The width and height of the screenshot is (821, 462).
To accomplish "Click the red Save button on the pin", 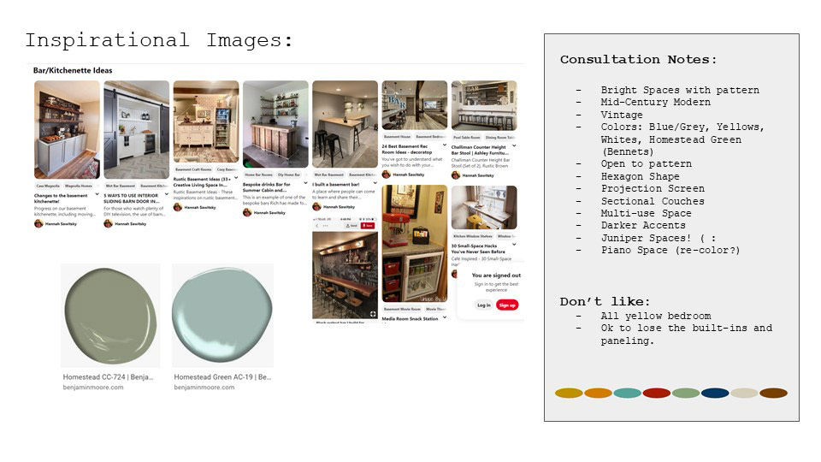I will [369, 225].
